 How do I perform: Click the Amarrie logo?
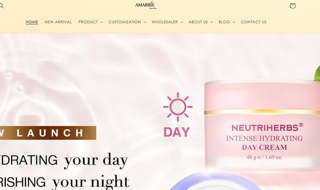pyautogui.click(x=146, y=5)
